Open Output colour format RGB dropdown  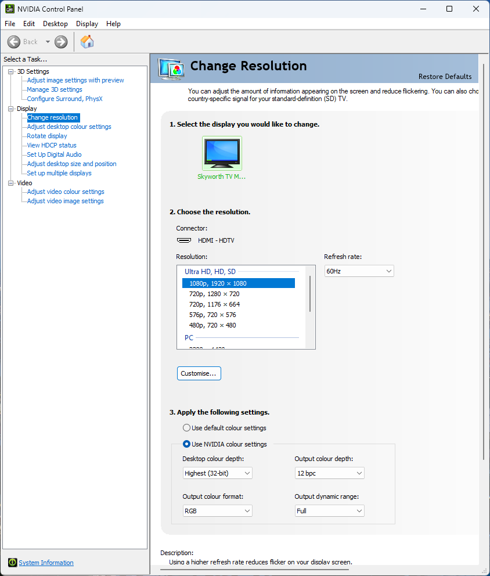218,510
